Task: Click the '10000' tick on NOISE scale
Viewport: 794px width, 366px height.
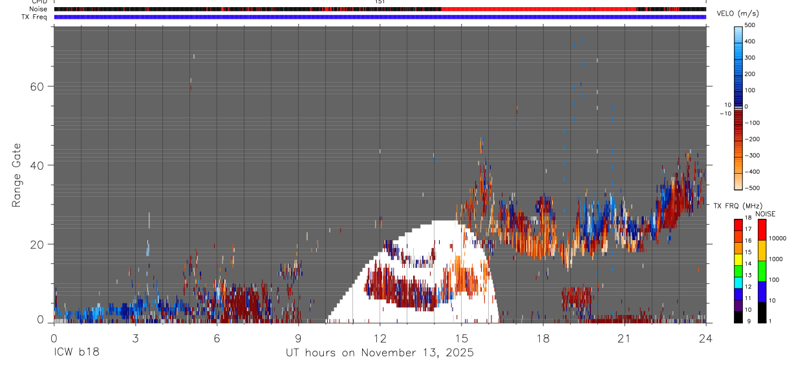Action: pyautogui.click(x=778, y=239)
